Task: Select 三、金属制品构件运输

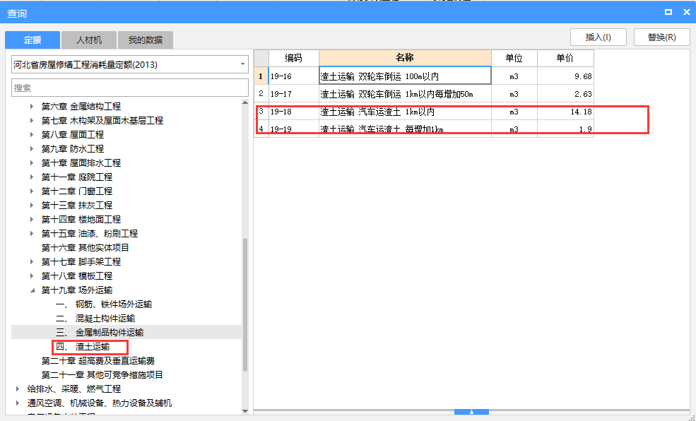Action: pos(100,333)
